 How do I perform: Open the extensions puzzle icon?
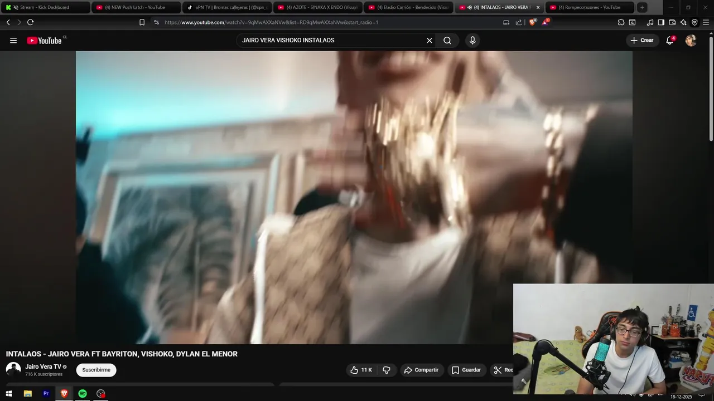click(621, 22)
